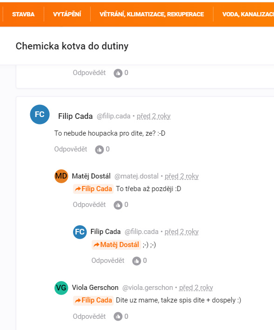Like Viola Gerschon's comment with thumbs-up
Screen dimensions: 274x330
[x=118, y=316]
